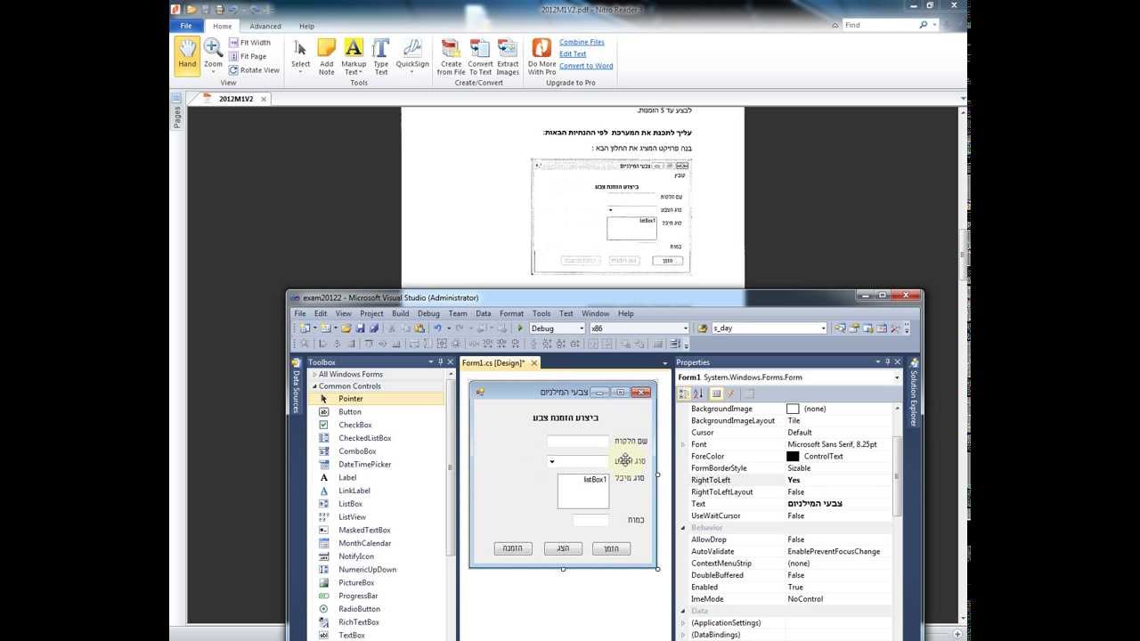
Task: Click Extract Images
Action: coord(508,57)
